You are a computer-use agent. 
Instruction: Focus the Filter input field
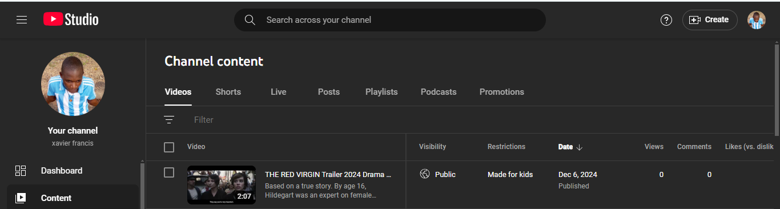click(480, 120)
